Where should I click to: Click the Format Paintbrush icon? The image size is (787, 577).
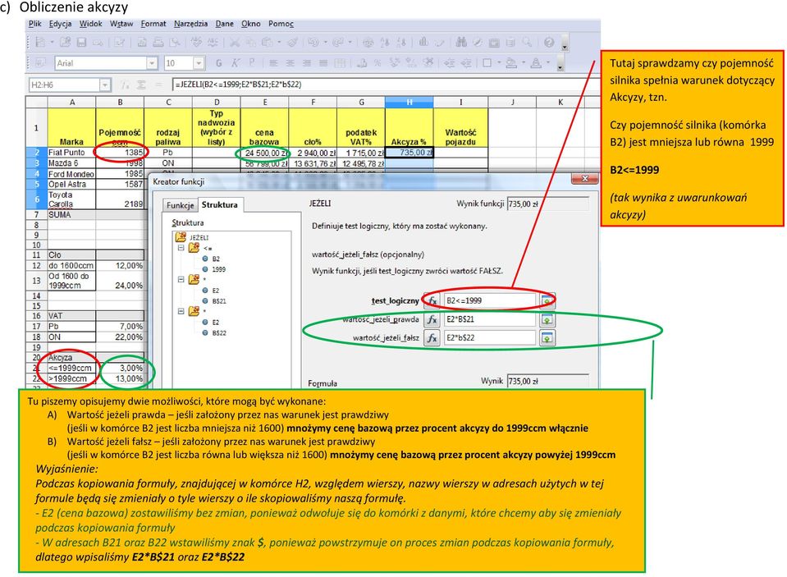coord(293,42)
